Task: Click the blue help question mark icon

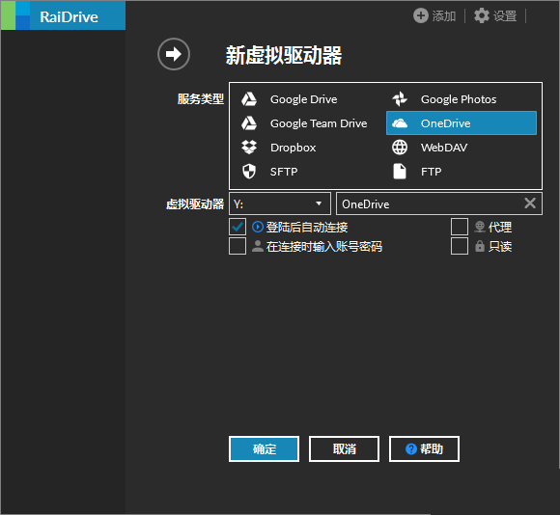Action: pos(411,449)
